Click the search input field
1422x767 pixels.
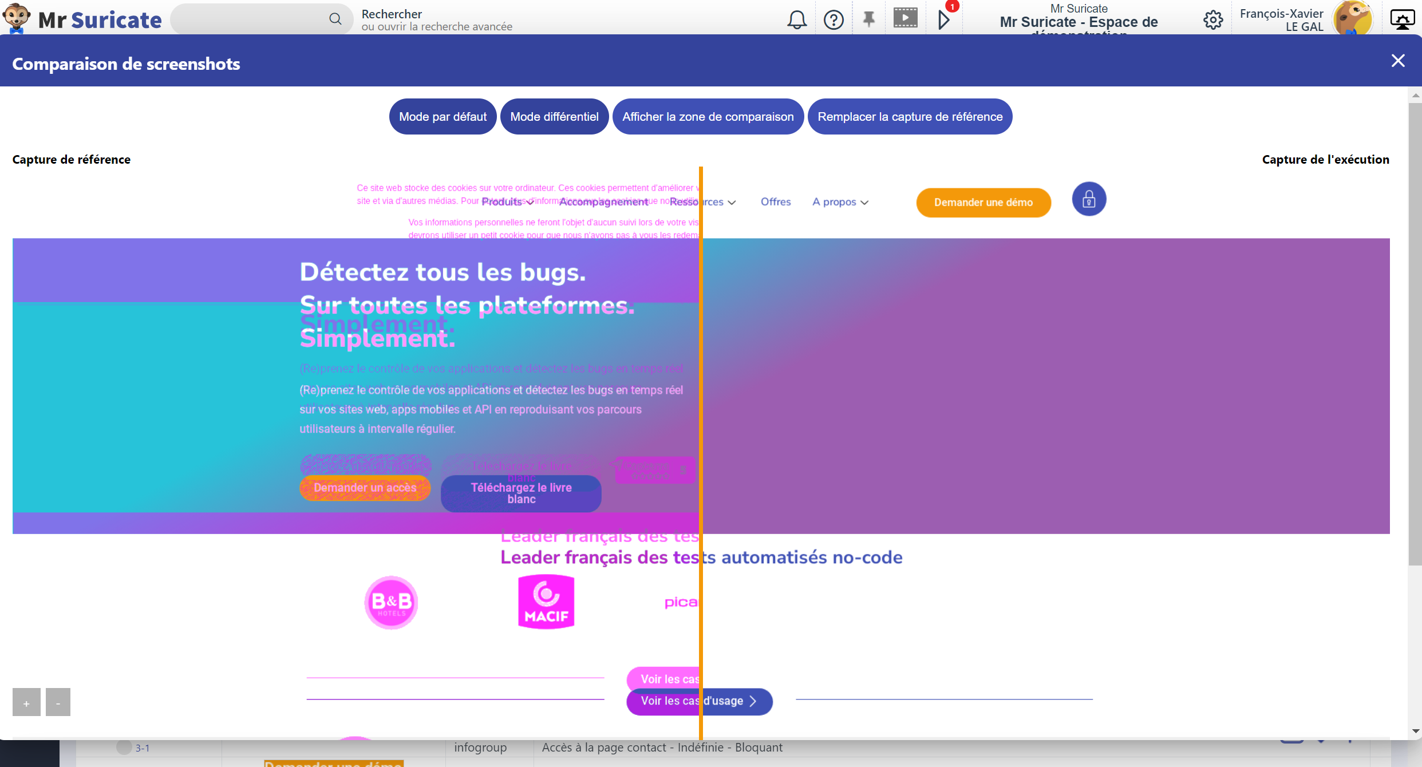coord(262,19)
